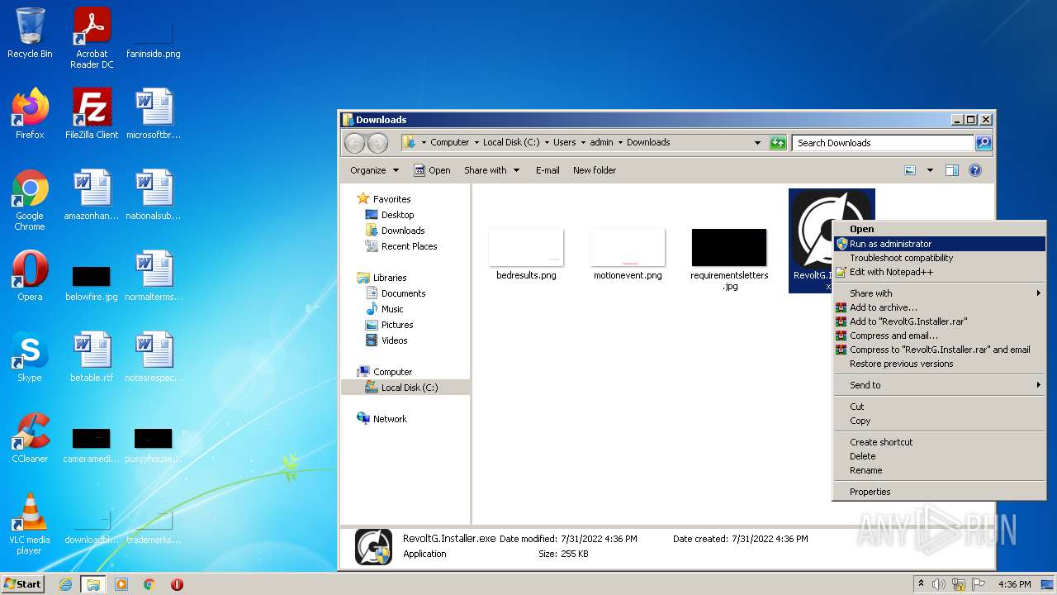Expand the Computer breadcrumb arrow
Image resolution: width=1057 pixels, height=595 pixels.
click(x=476, y=142)
